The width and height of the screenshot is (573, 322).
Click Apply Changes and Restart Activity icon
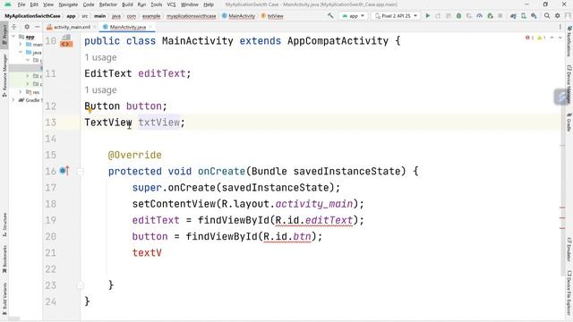coord(438,16)
